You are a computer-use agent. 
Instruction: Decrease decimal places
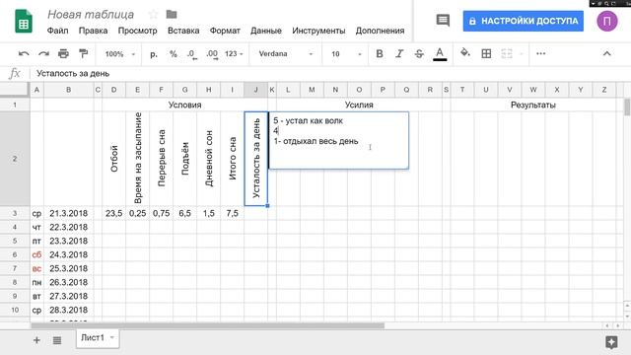point(192,54)
